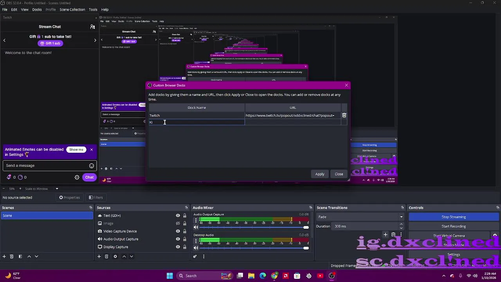
Task: Increase transition duration stepper up arrow
Action: point(401,224)
